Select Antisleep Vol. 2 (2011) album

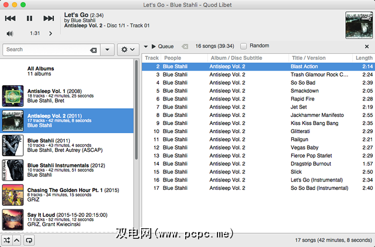[67, 121]
